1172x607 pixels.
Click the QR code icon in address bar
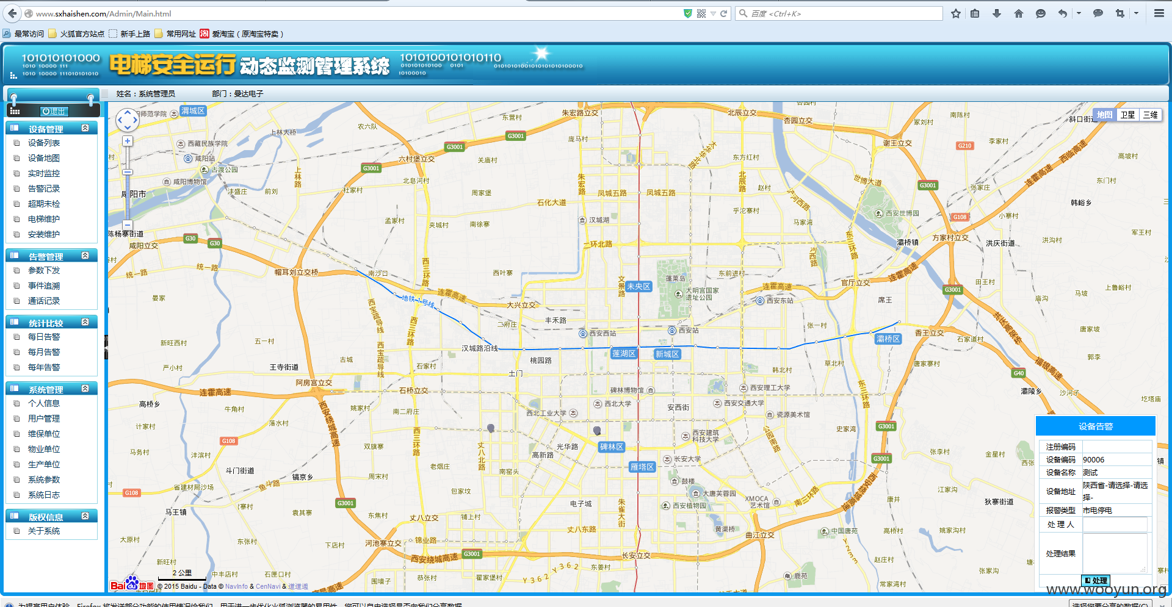701,13
